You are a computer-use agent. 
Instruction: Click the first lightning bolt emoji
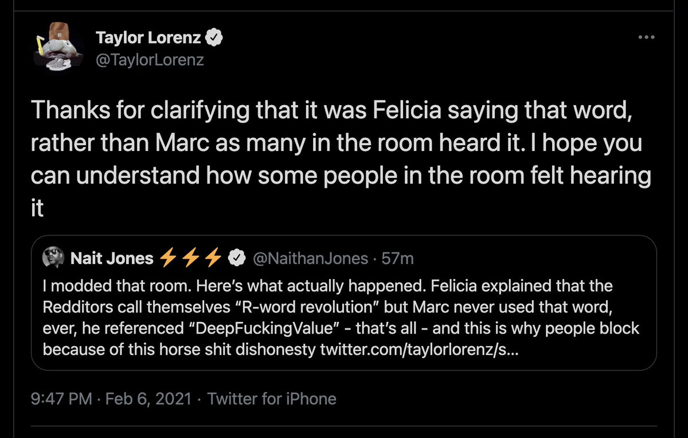(166, 259)
